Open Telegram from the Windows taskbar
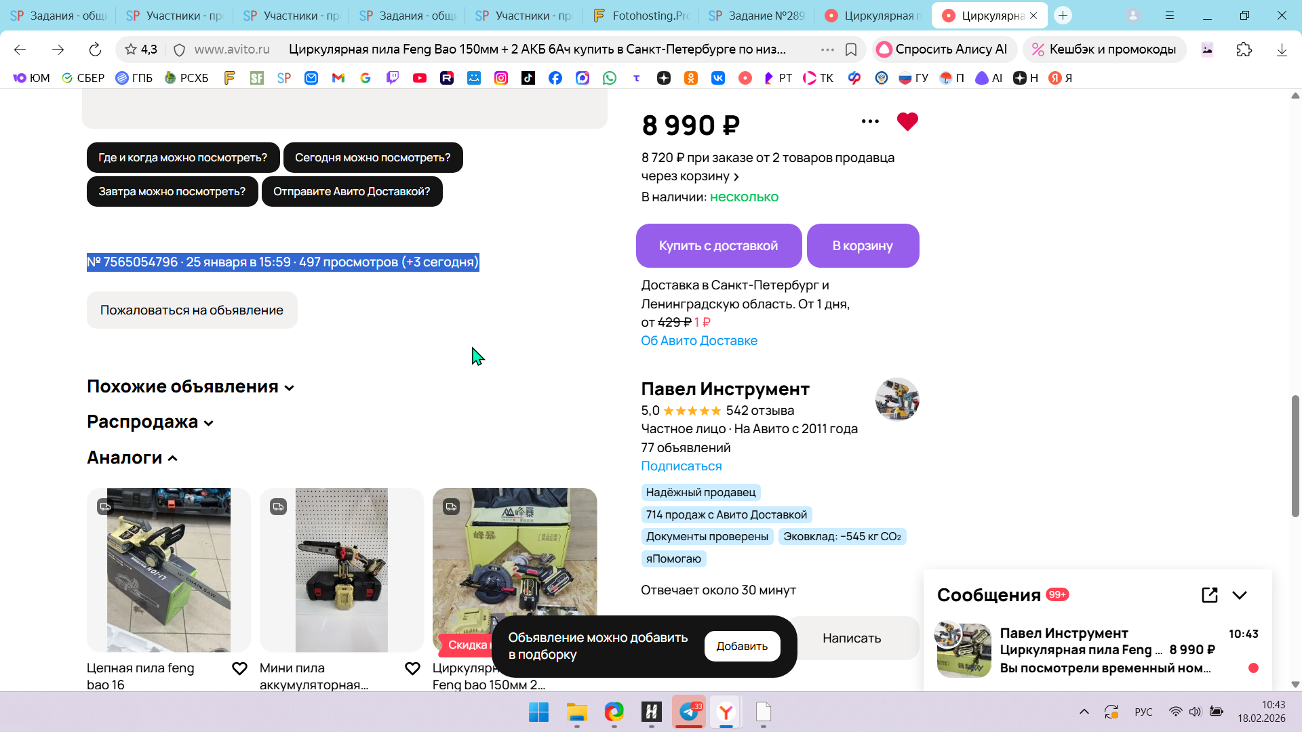The width and height of the screenshot is (1302, 732). (689, 712)
